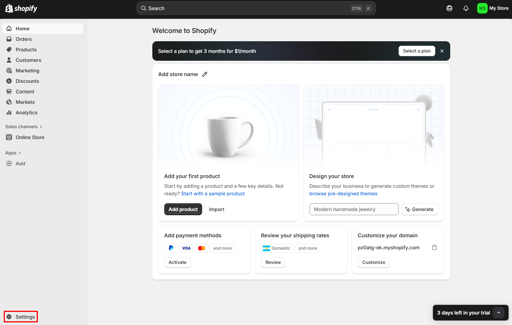Viewport: 512px width, 325px height.
Task: Navigate to Customers
Action: (43, 60)
